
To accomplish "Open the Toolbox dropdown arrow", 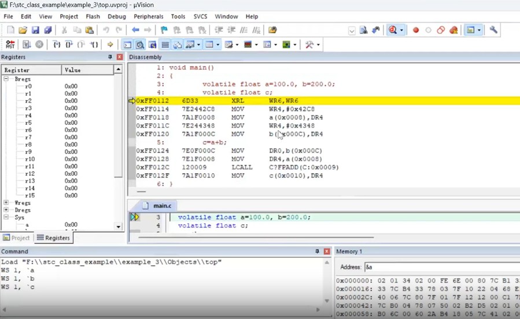I will click(318, 44).
